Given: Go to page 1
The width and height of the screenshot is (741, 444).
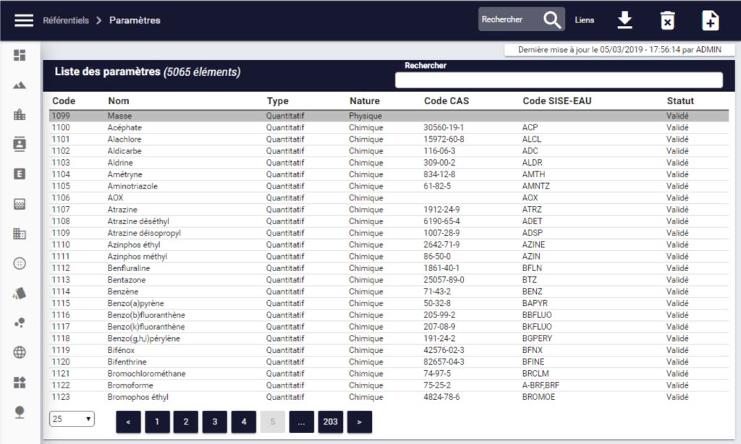Looking at the screenshot, I should [x=157, y=422].
